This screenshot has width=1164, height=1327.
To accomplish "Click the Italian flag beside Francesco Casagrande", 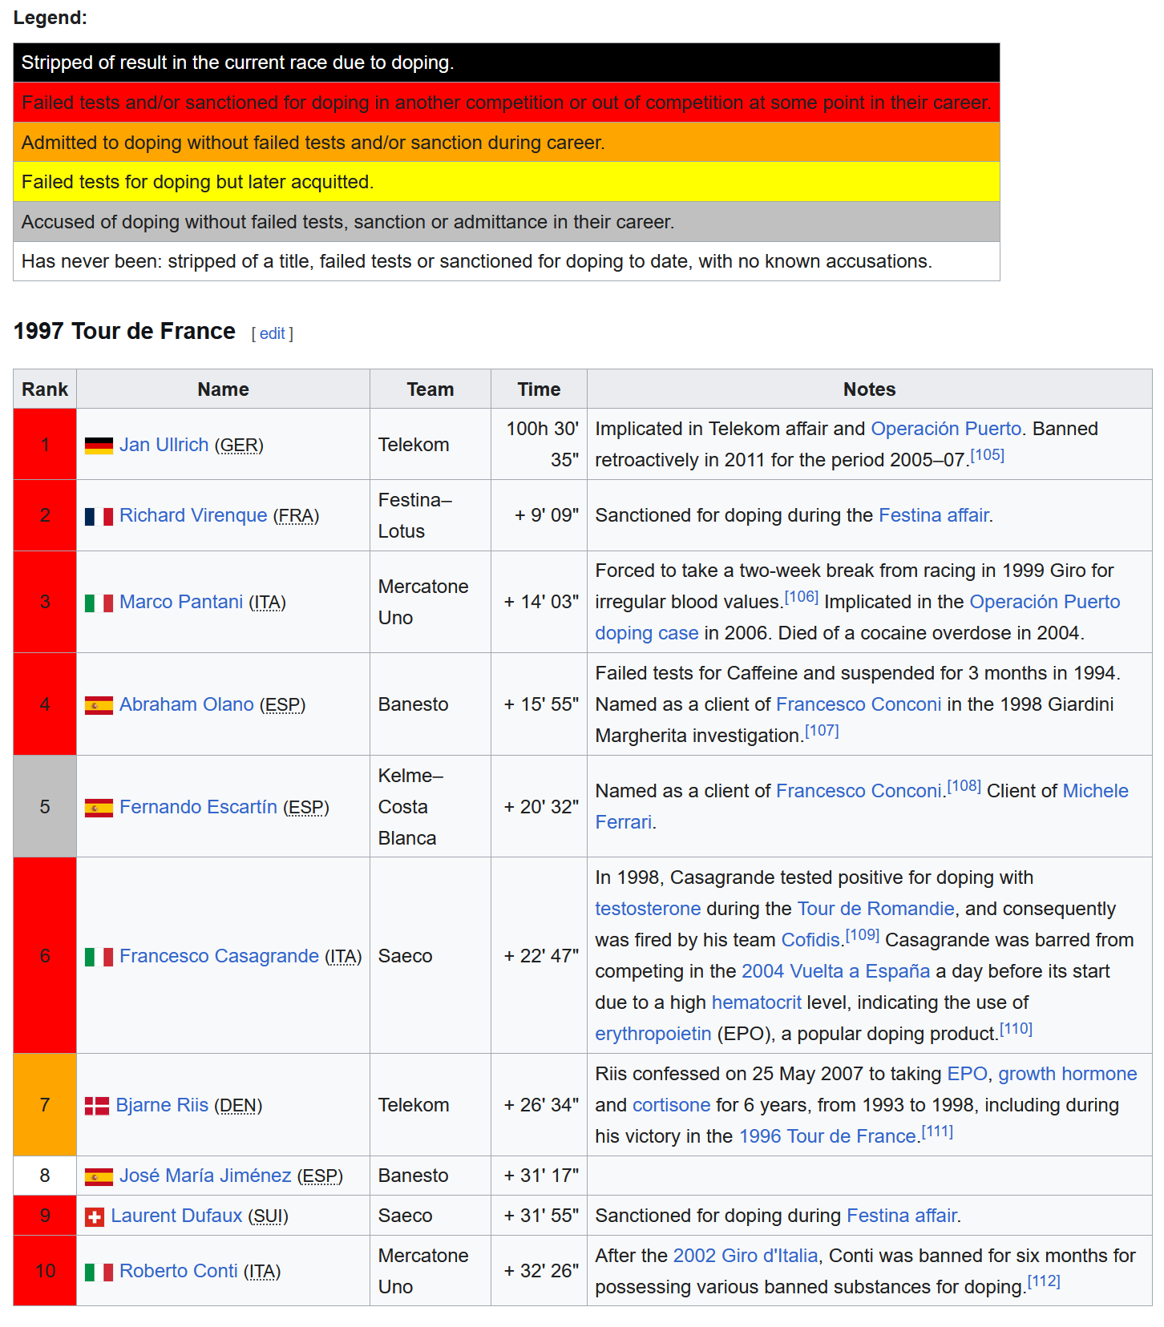I will pos(99,957).
